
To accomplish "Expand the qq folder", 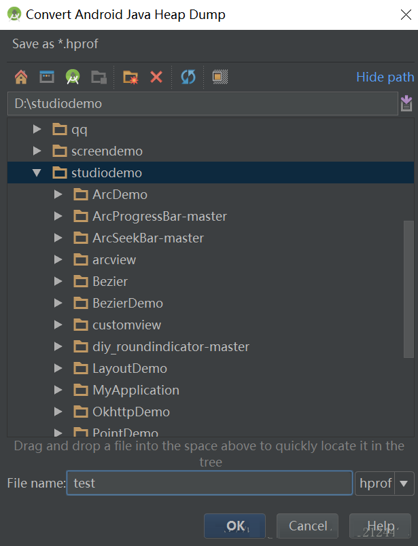I will click(x=37, y=129).
